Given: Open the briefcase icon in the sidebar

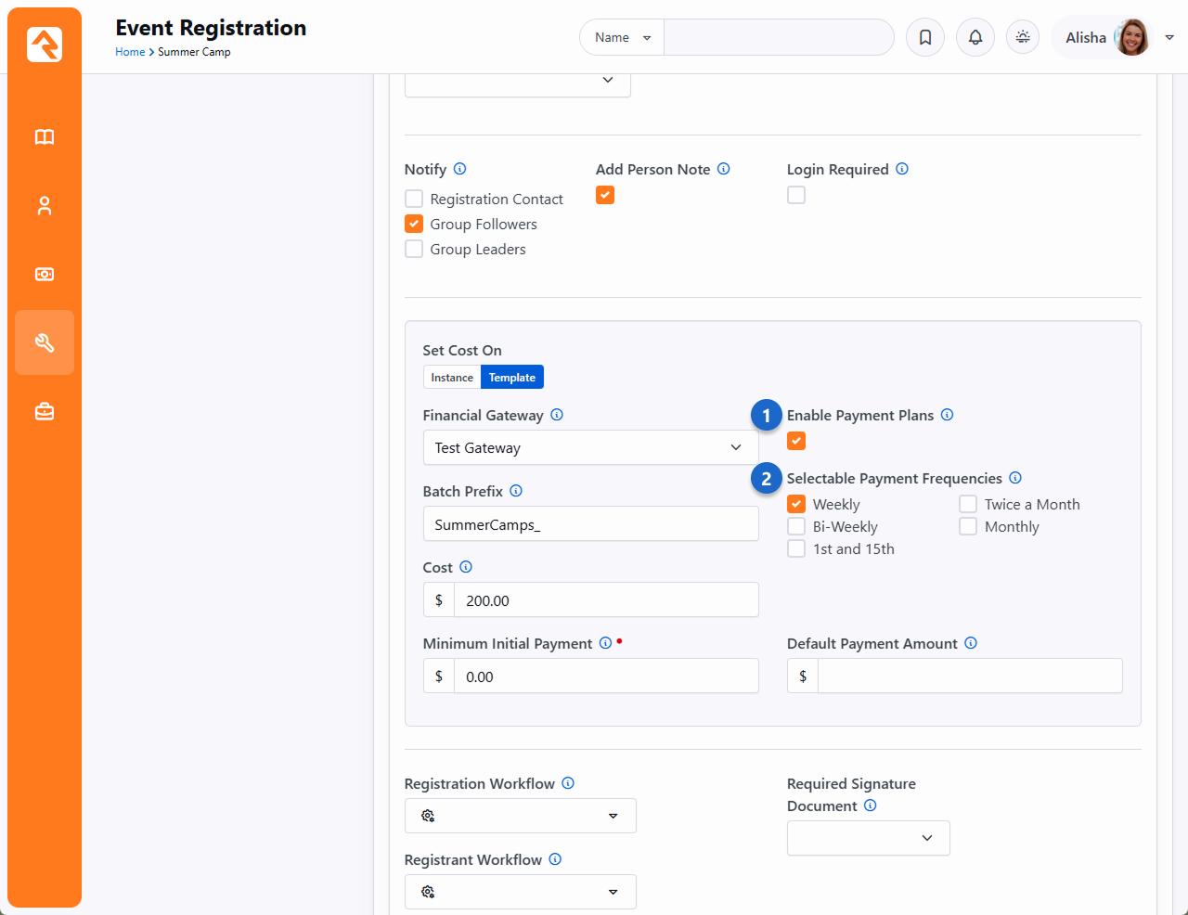Looking at the screenshot, I should tap(45, 411).
